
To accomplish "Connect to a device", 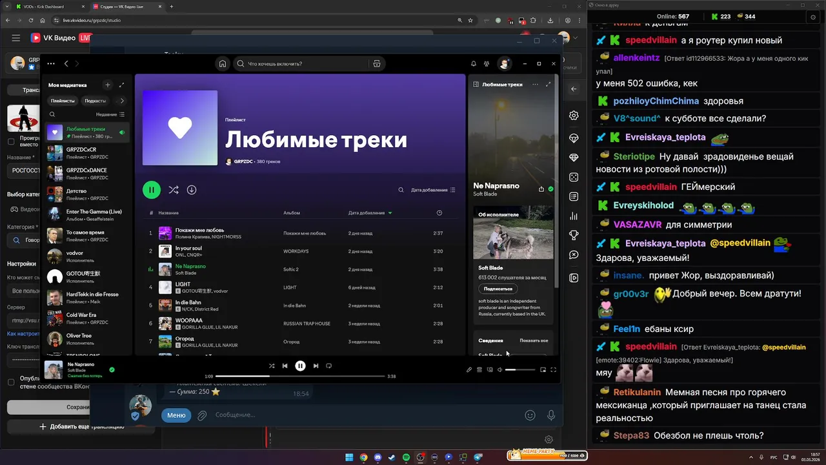I will click(490, 369).
